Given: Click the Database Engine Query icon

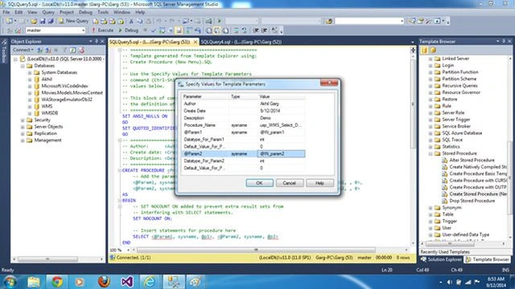Looking at the screenshot, I should [95, 21].
